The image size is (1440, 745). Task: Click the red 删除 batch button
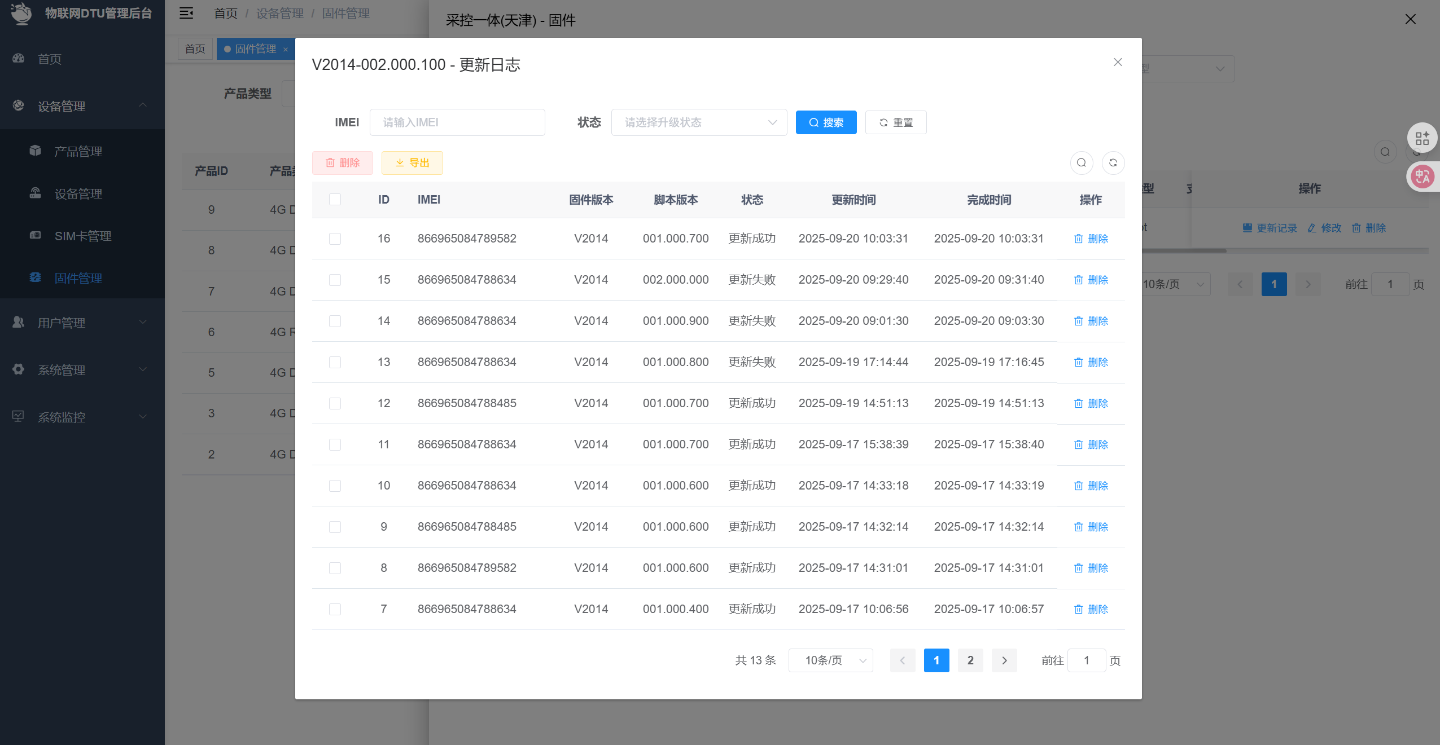coord(343,163)
